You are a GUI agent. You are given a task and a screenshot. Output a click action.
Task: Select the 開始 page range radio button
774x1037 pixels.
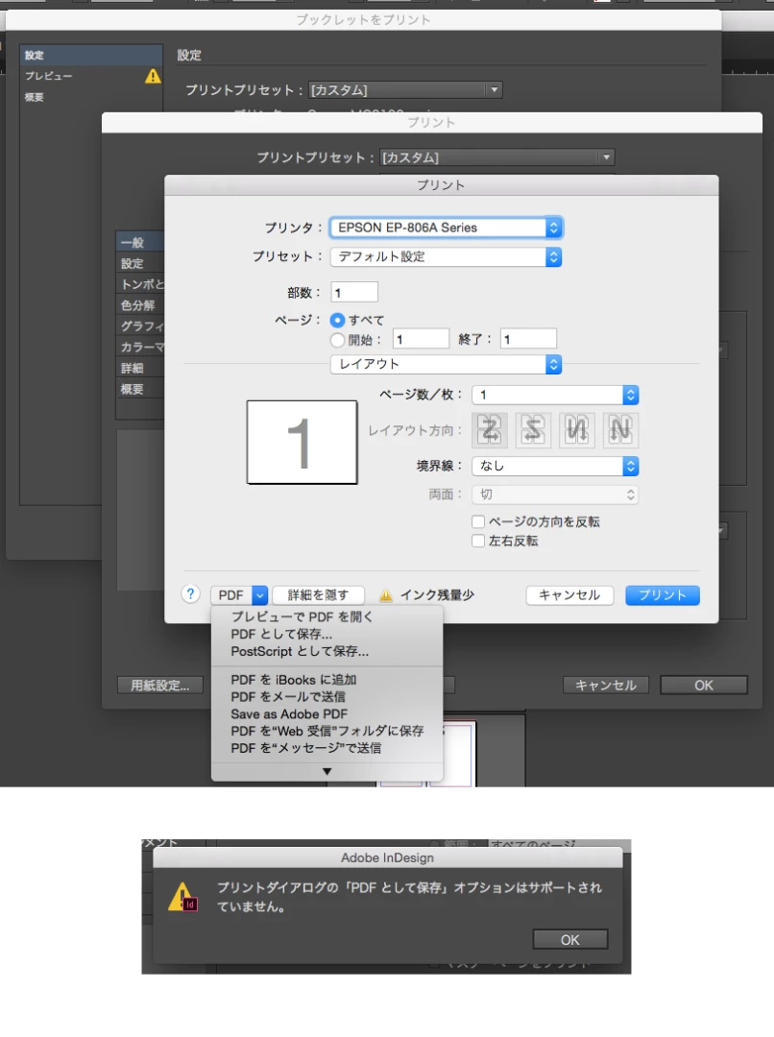(x=337, y=340)
